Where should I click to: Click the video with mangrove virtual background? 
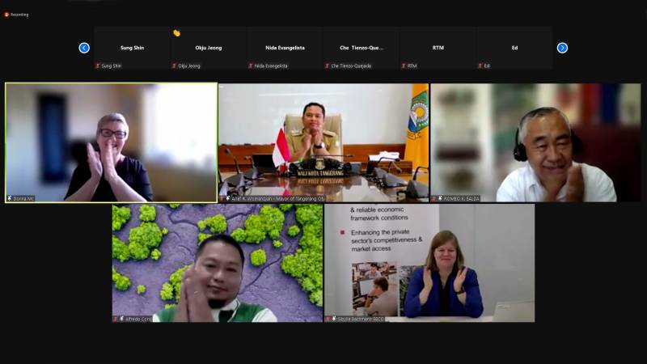click(x=218, y=263)
